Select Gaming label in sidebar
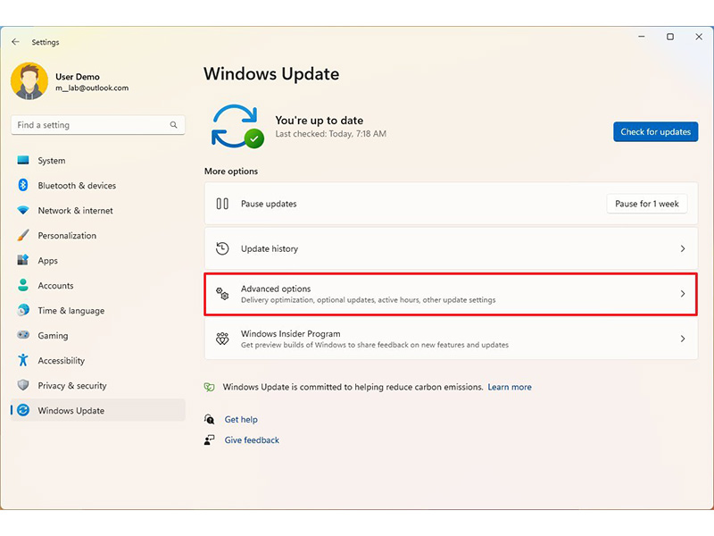 point(53,336)
